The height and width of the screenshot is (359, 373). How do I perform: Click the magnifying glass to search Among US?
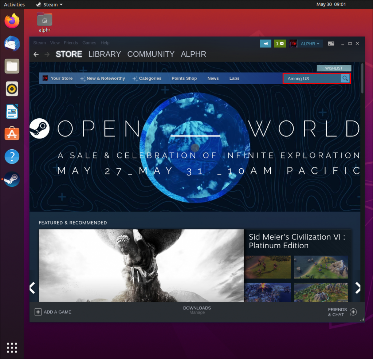pos(345,78)
